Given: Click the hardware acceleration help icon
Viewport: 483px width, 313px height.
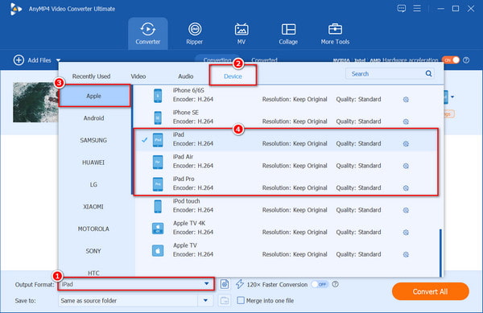Looking at the screenshot, I should coord(466,60).
